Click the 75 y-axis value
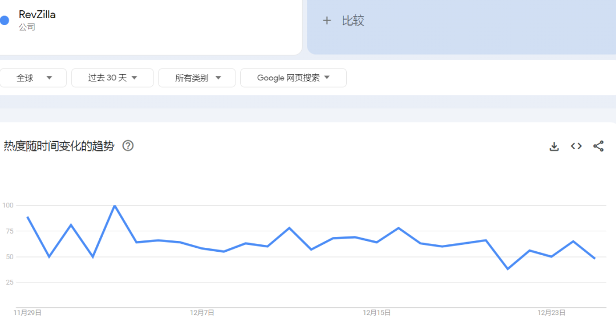 (x=10, y=231)
